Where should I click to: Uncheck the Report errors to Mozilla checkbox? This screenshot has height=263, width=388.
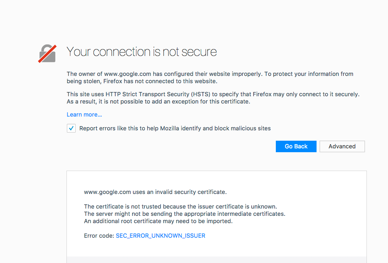(x=71, y=128)
